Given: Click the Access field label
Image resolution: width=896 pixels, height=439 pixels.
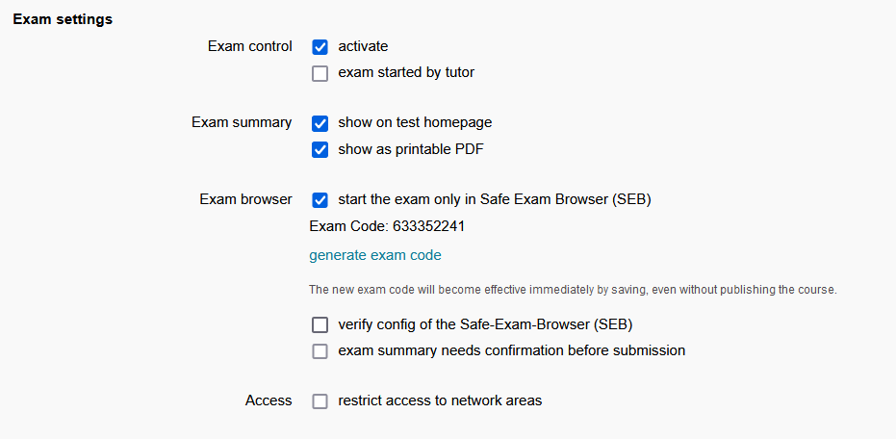Looking at the screenshot, I should [269, 400].
